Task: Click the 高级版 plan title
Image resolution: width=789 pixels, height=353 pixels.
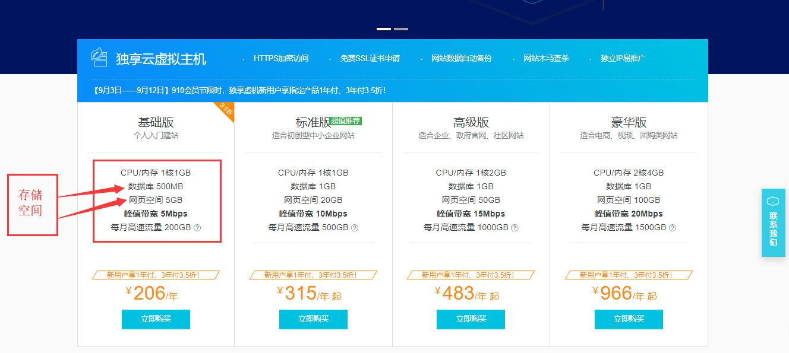Action: (x=471, y=122)
